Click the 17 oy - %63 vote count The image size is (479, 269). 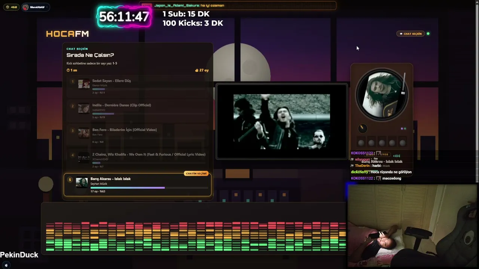(98, 191)
